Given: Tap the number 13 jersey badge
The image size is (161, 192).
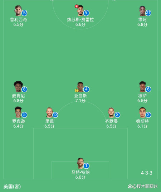Looking at the screenshot, I should pyautogui.click(x=55, y=115).
